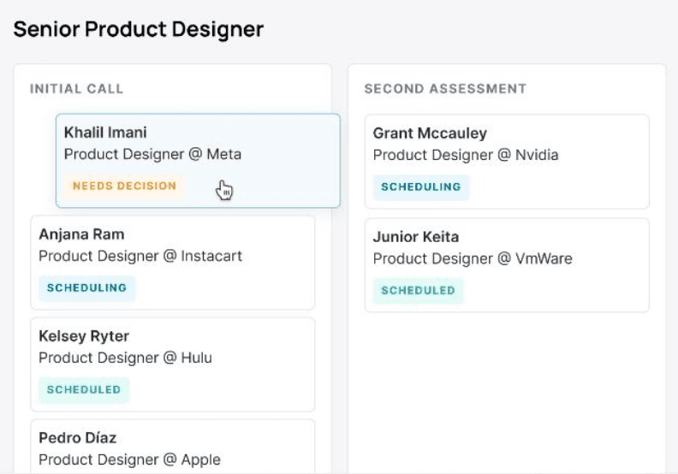Click the Scheduled badge on Junior Keita's card
The height and width of the screenshot is (474, 678).
418,291
